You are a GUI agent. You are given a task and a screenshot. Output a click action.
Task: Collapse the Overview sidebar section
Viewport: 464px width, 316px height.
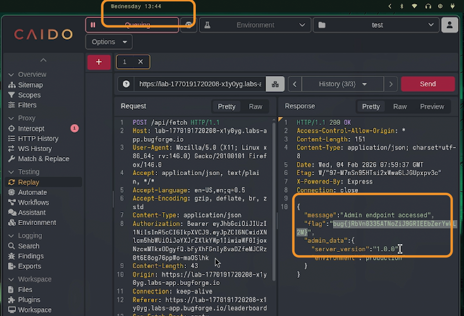click(12, 75)
